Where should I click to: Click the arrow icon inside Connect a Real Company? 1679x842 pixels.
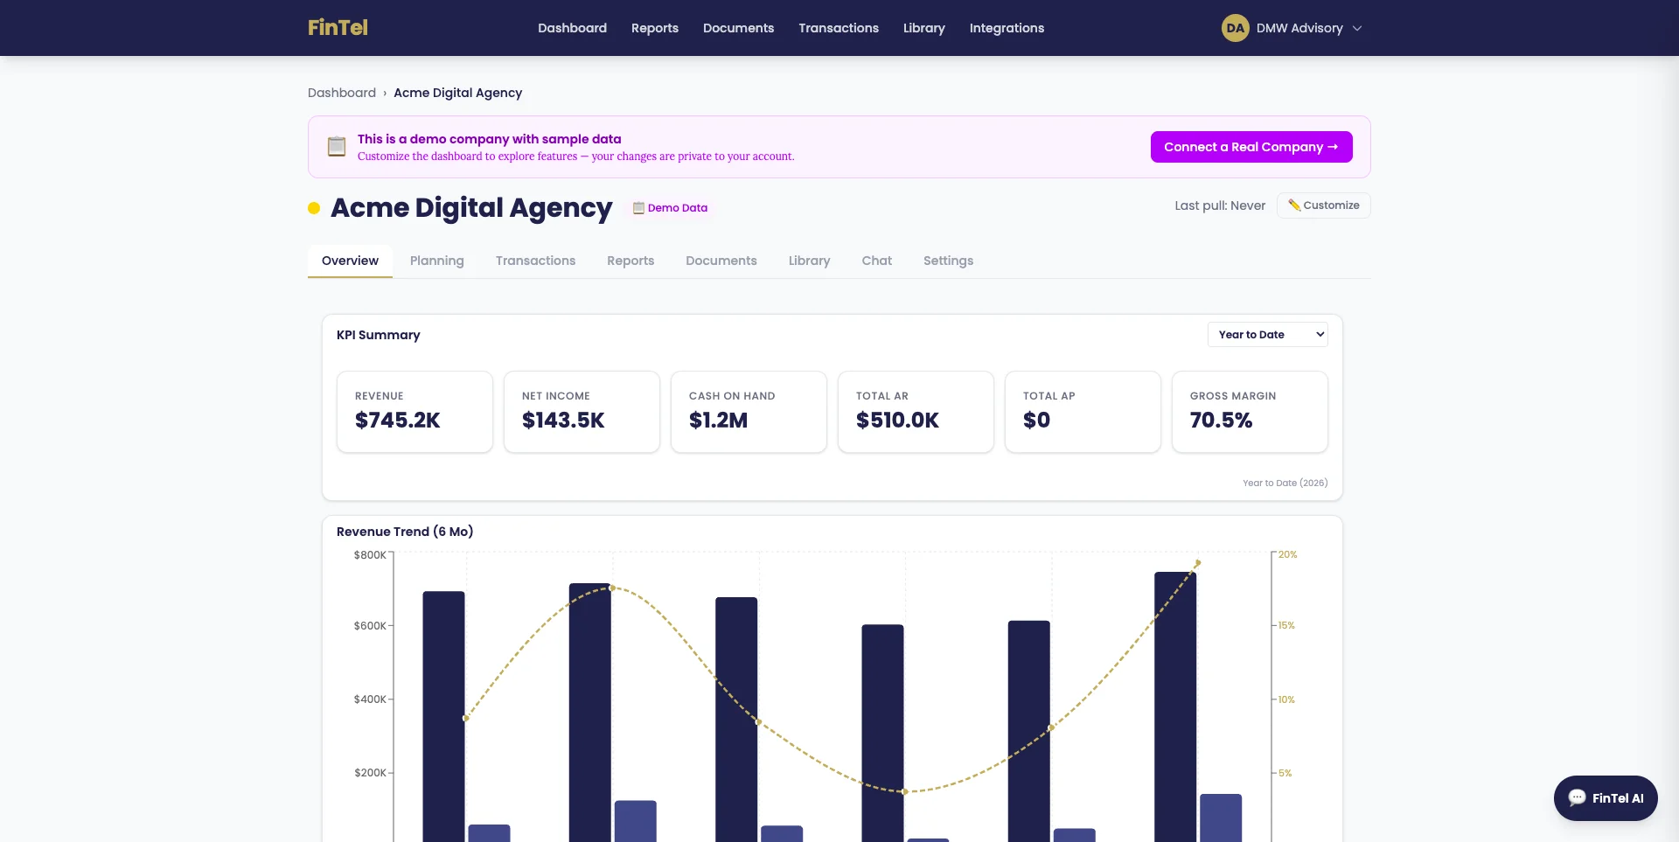(1333, 147)
